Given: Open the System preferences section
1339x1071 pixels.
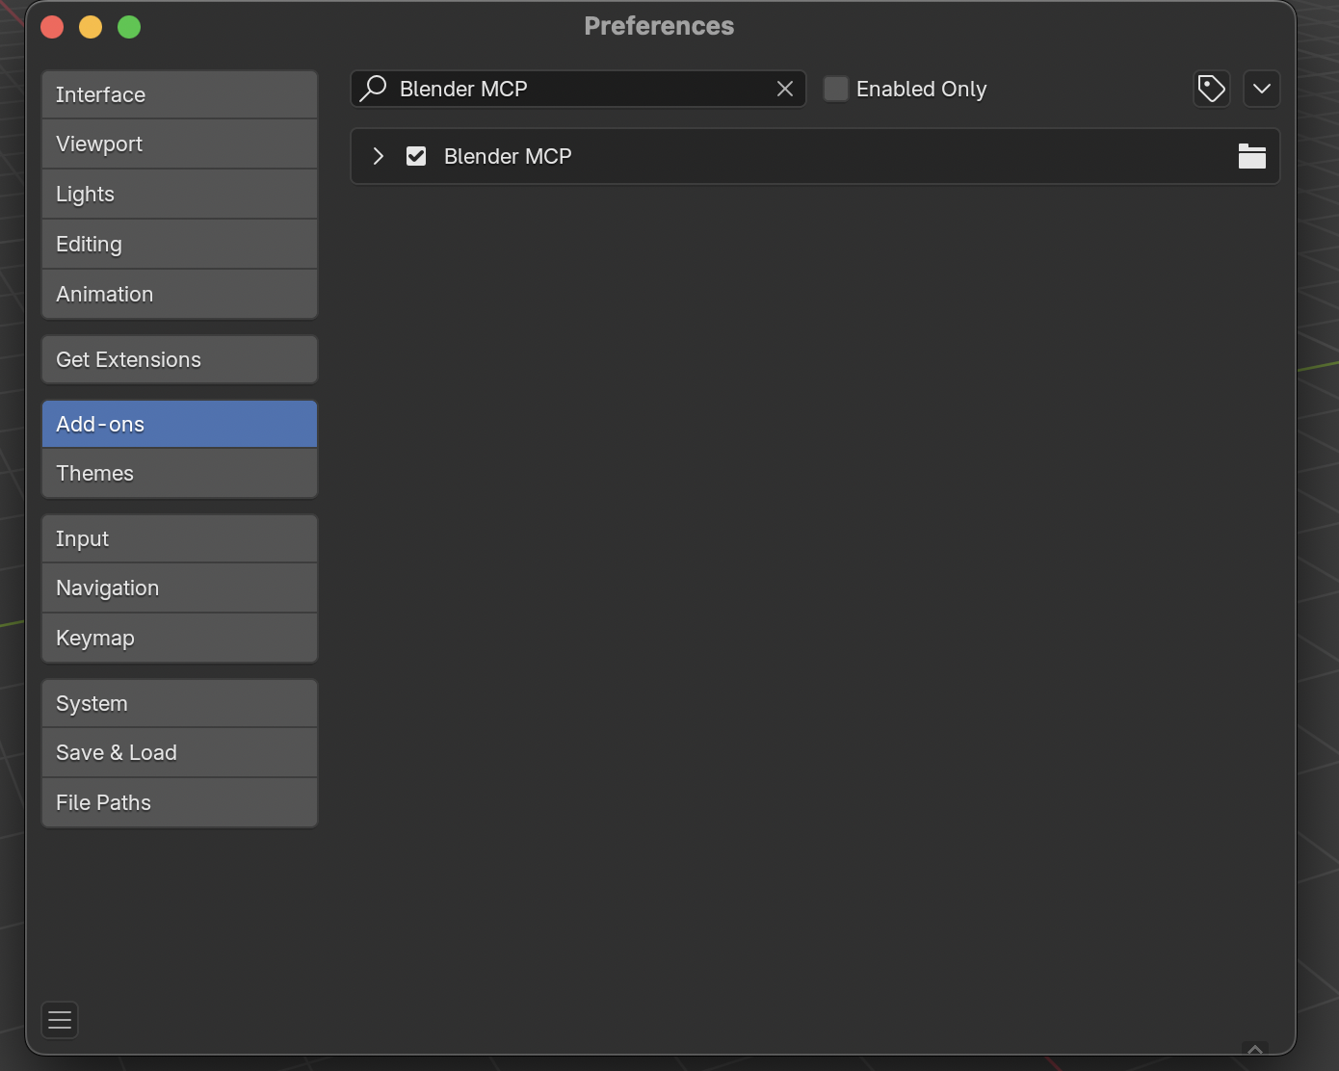Looking at the screenshot, I should (179, 703).
